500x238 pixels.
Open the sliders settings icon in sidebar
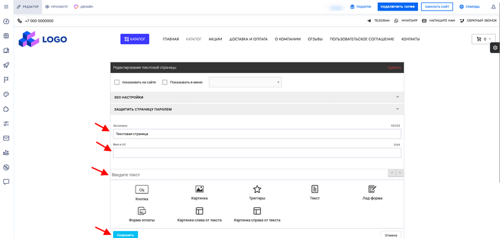tap(6, 124)
